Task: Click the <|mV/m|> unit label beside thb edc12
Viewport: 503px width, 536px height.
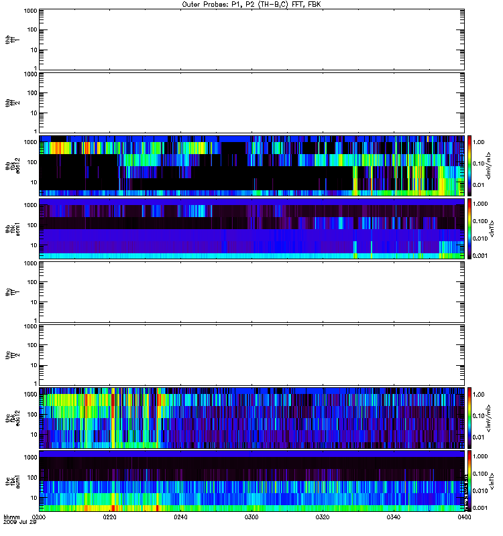Action: point(489,165)
